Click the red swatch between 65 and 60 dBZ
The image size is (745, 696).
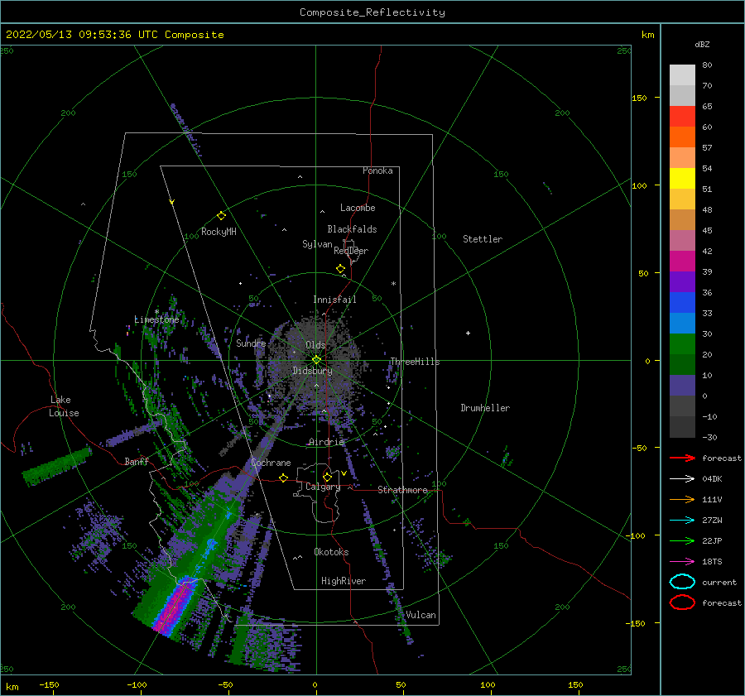[x=682, y=117]
